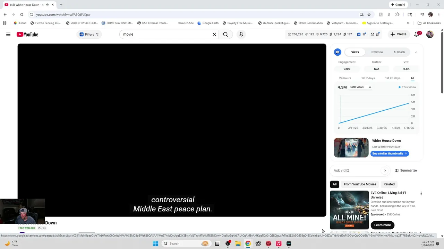The image size is (444, 249).
Task: Go to YouTube home via logo
Action: 27,34
